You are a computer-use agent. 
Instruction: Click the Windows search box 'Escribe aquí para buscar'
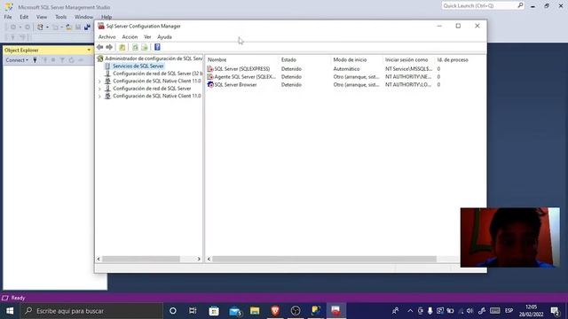click(x=91, y=311)
